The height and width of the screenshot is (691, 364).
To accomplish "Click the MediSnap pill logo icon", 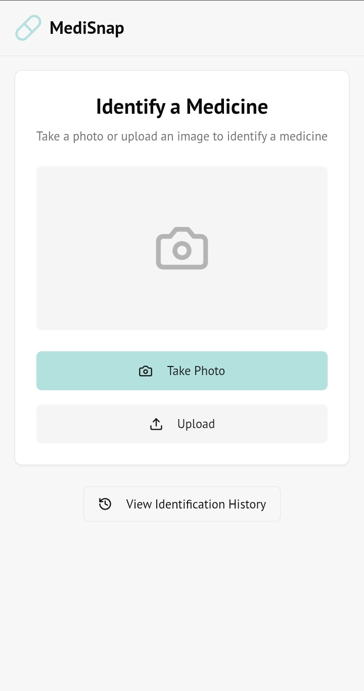I will click(x=28, y=28).
